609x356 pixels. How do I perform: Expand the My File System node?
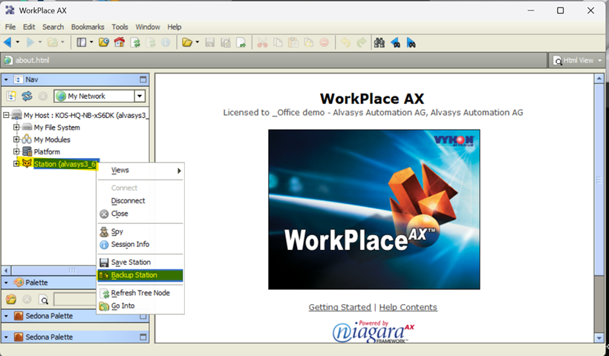point(16,128)
